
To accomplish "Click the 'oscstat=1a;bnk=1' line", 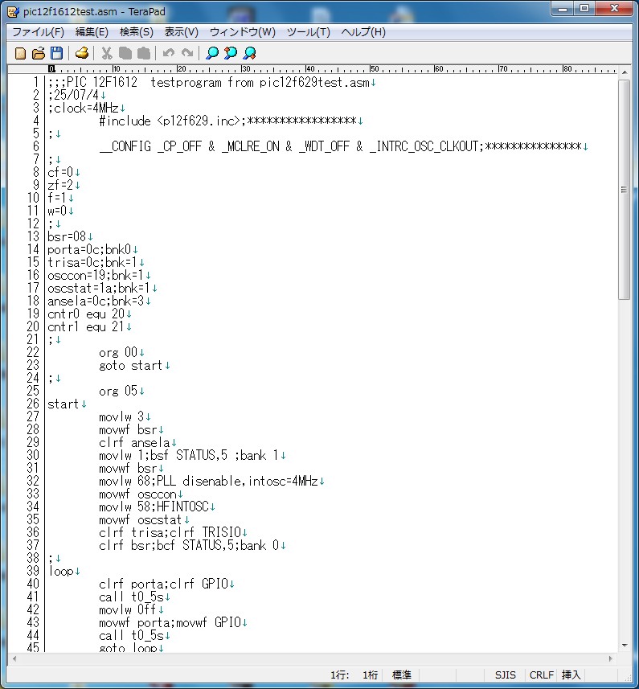I will [99, 289].
